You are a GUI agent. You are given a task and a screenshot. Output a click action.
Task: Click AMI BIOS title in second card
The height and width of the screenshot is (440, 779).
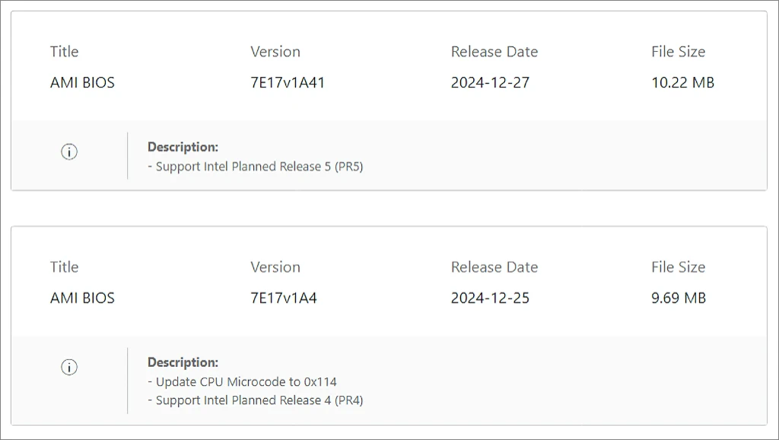pos(82,298)
